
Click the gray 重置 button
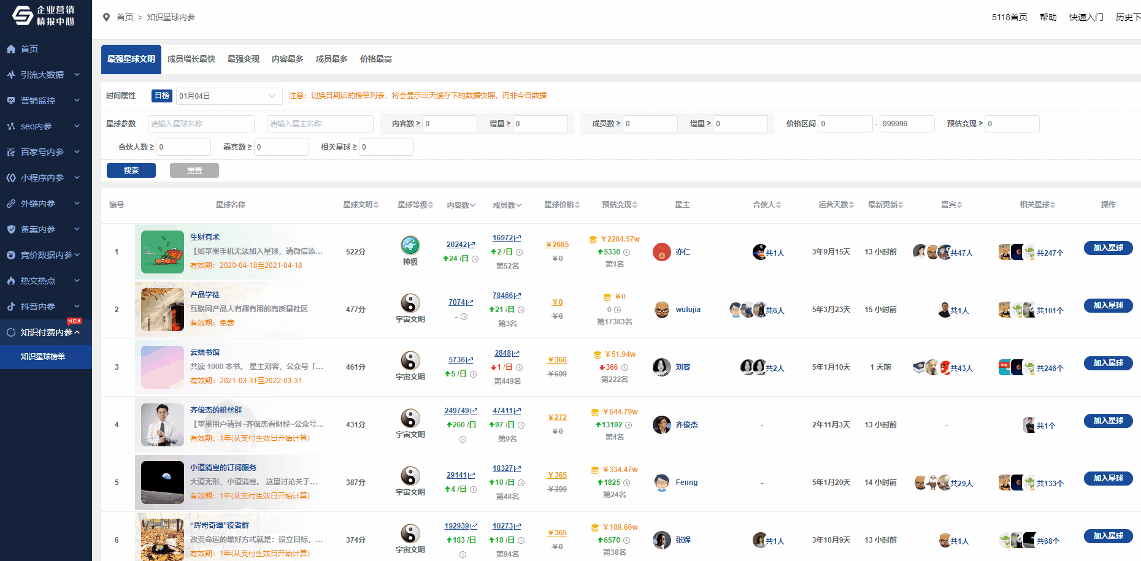194,170
